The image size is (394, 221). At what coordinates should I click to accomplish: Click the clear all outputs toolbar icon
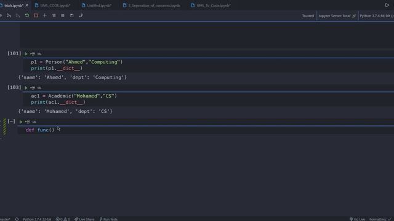[54, 15]
